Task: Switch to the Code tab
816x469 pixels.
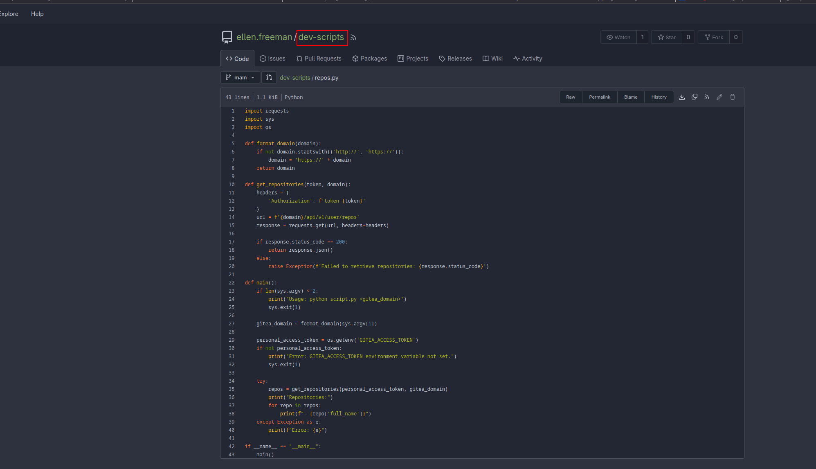Action: pyautogui.click(x=237, y=59)
